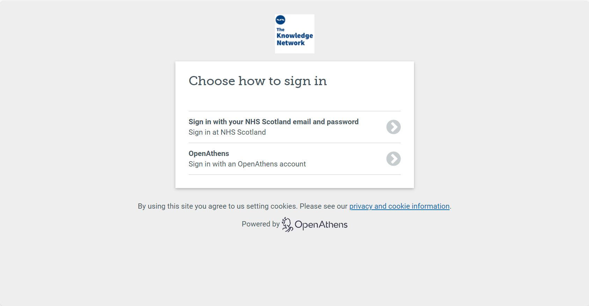Screen dimensions: 589x306
Task: Click the 'Sign in at NHS Scotland' subtitle
Action: [x=227, y=132]
